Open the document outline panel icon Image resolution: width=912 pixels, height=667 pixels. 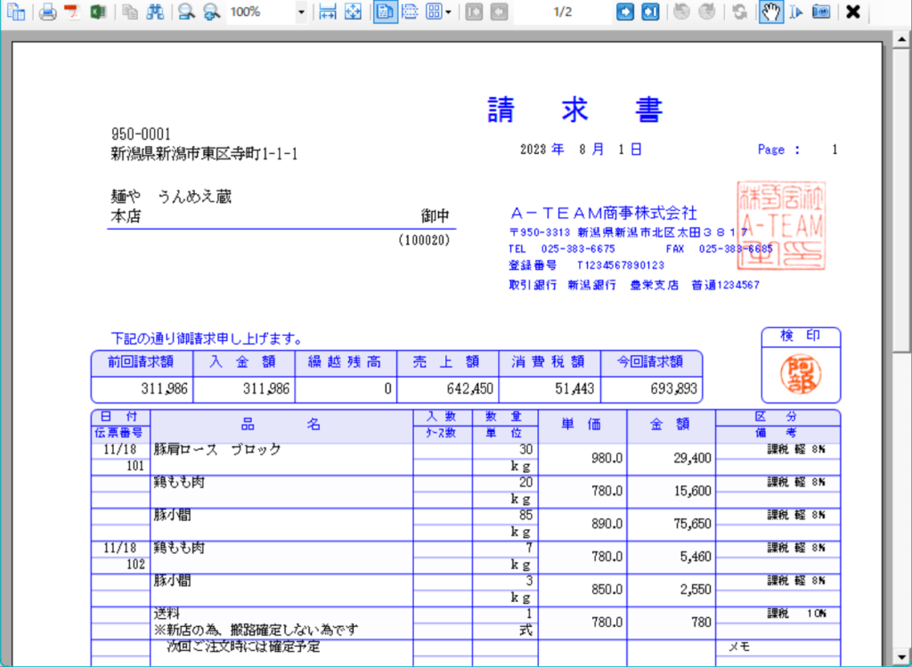click(x=16, y=12)
